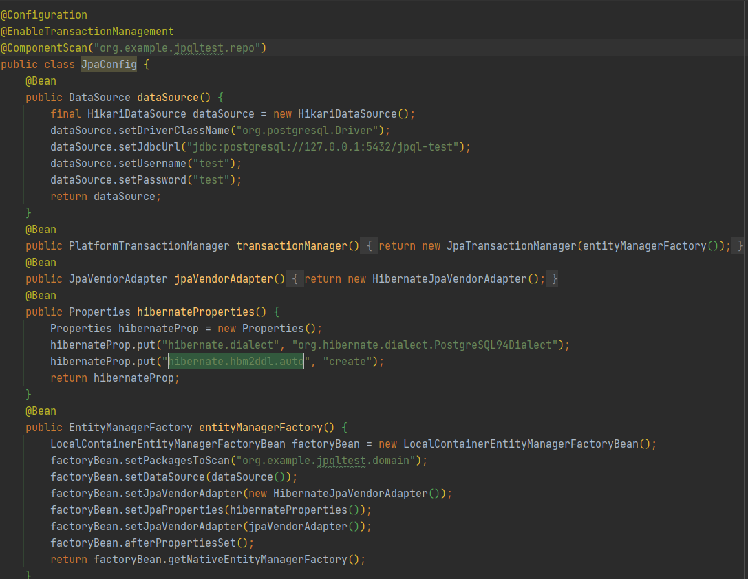
Task: Click the setUsername method call
Action: (x=152, y=164)
